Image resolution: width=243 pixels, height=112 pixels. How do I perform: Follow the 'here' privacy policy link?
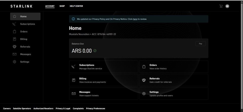click(x=135, y=19)
